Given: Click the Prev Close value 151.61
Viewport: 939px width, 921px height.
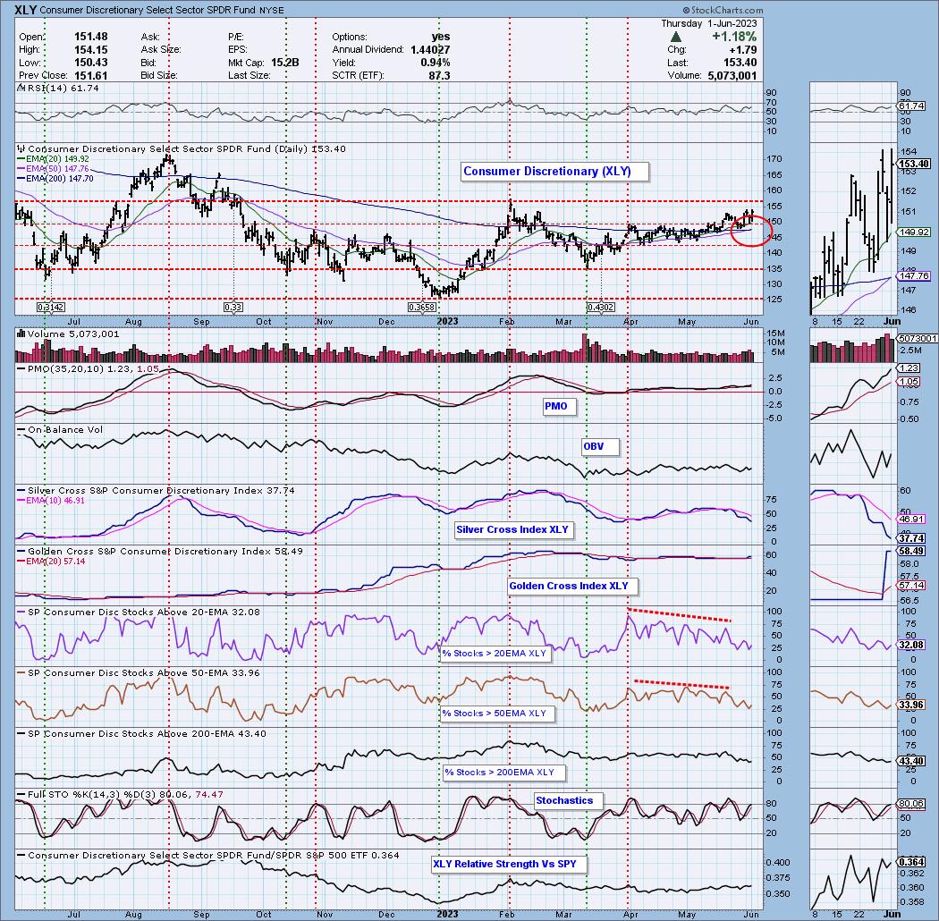Looking at the screenshot, I should (x=91, y=76).
